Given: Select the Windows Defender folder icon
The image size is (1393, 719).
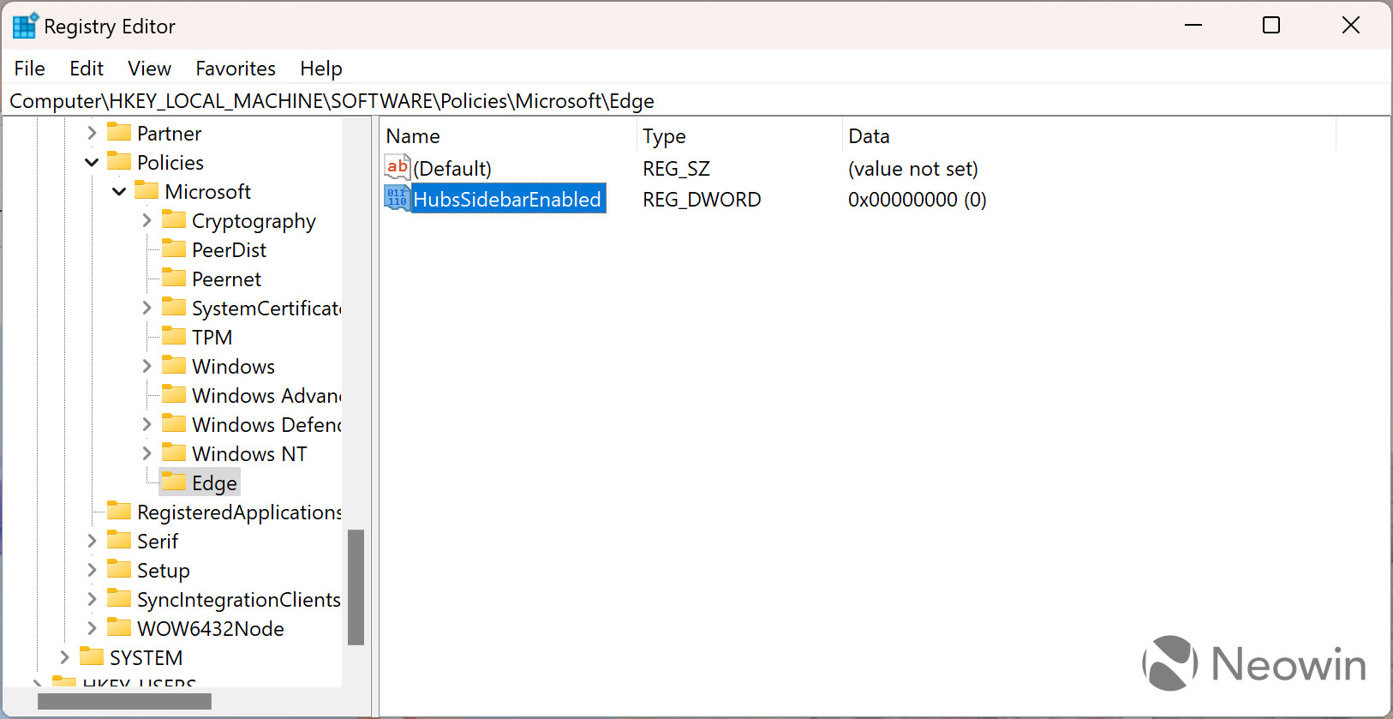Looking at the screenshot, I should pos(174,423).
